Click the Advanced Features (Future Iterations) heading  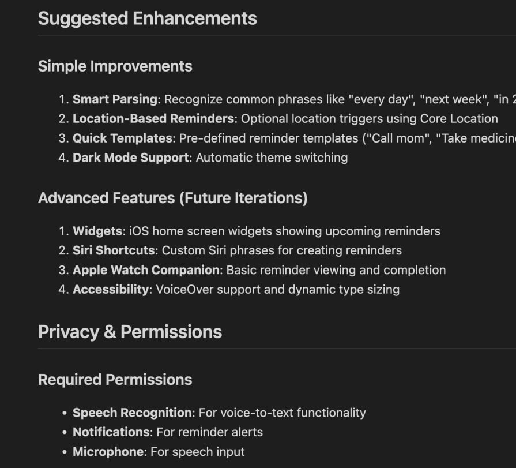172,198
